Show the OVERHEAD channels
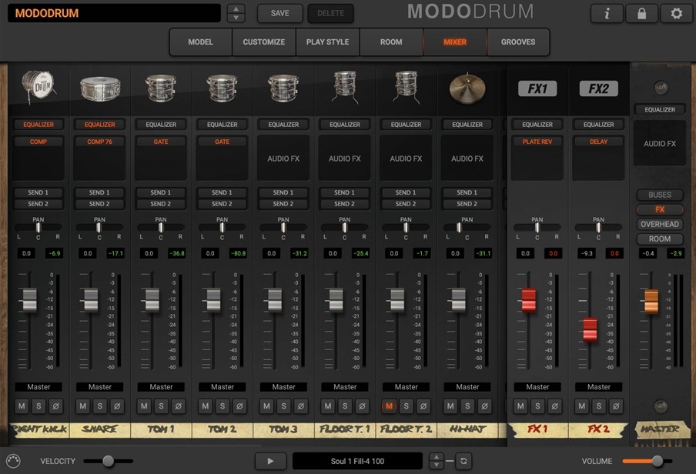Viewport: 696px width, 474px height. pos(660,224)
